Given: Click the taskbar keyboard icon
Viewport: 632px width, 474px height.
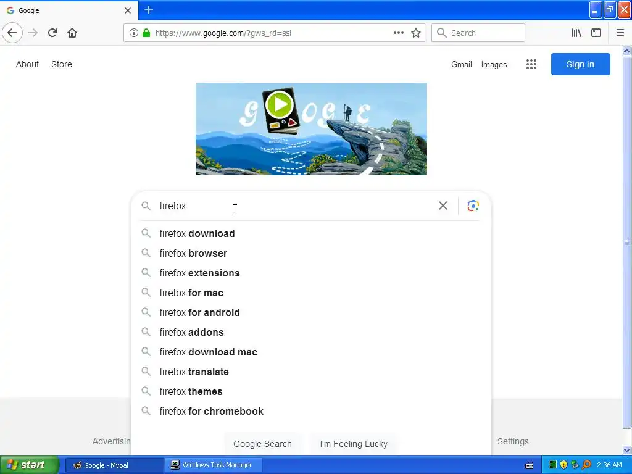Looking at the screenshot, I should point(530,465).
